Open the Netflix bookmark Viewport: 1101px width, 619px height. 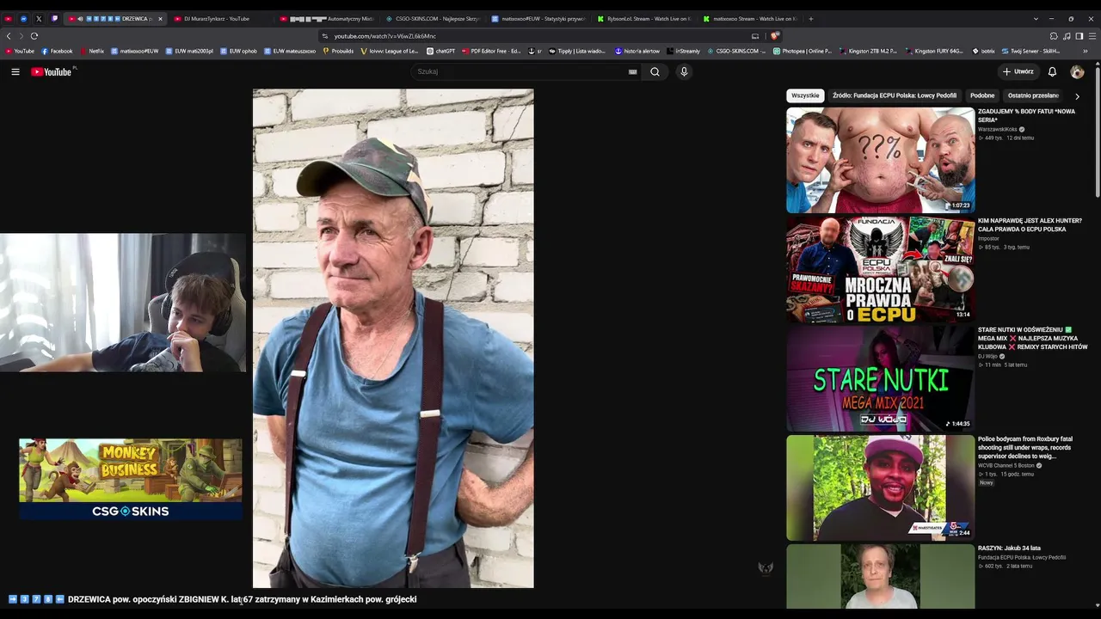[x=91, y=52]
